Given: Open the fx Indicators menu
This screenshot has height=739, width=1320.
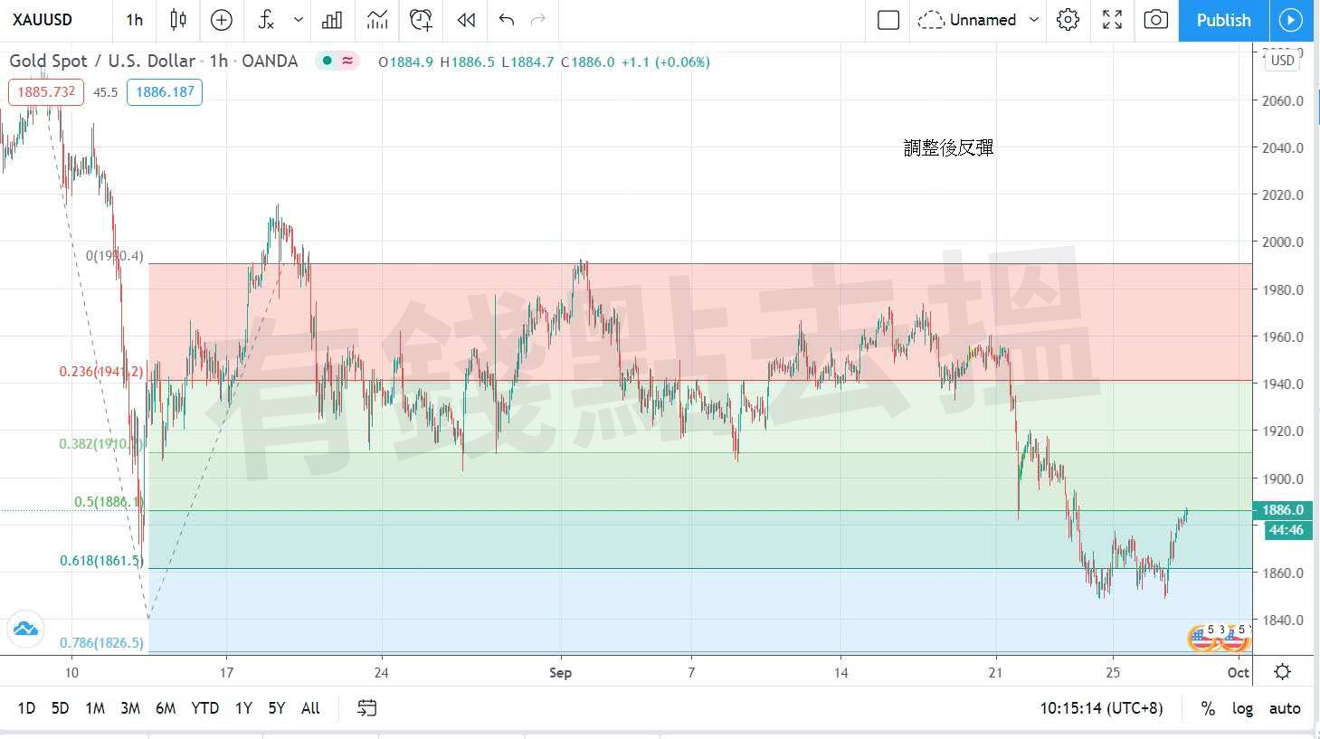Looking at the screenshot, I should point(266,20).
